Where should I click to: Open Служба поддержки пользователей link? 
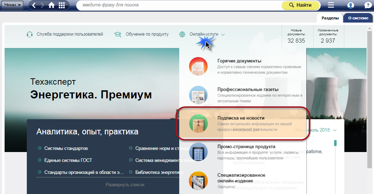(x=70, y=34)
